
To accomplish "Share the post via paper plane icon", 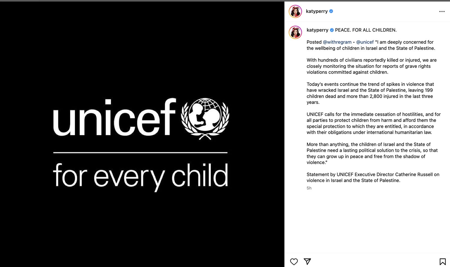I will tap(307, 262).
